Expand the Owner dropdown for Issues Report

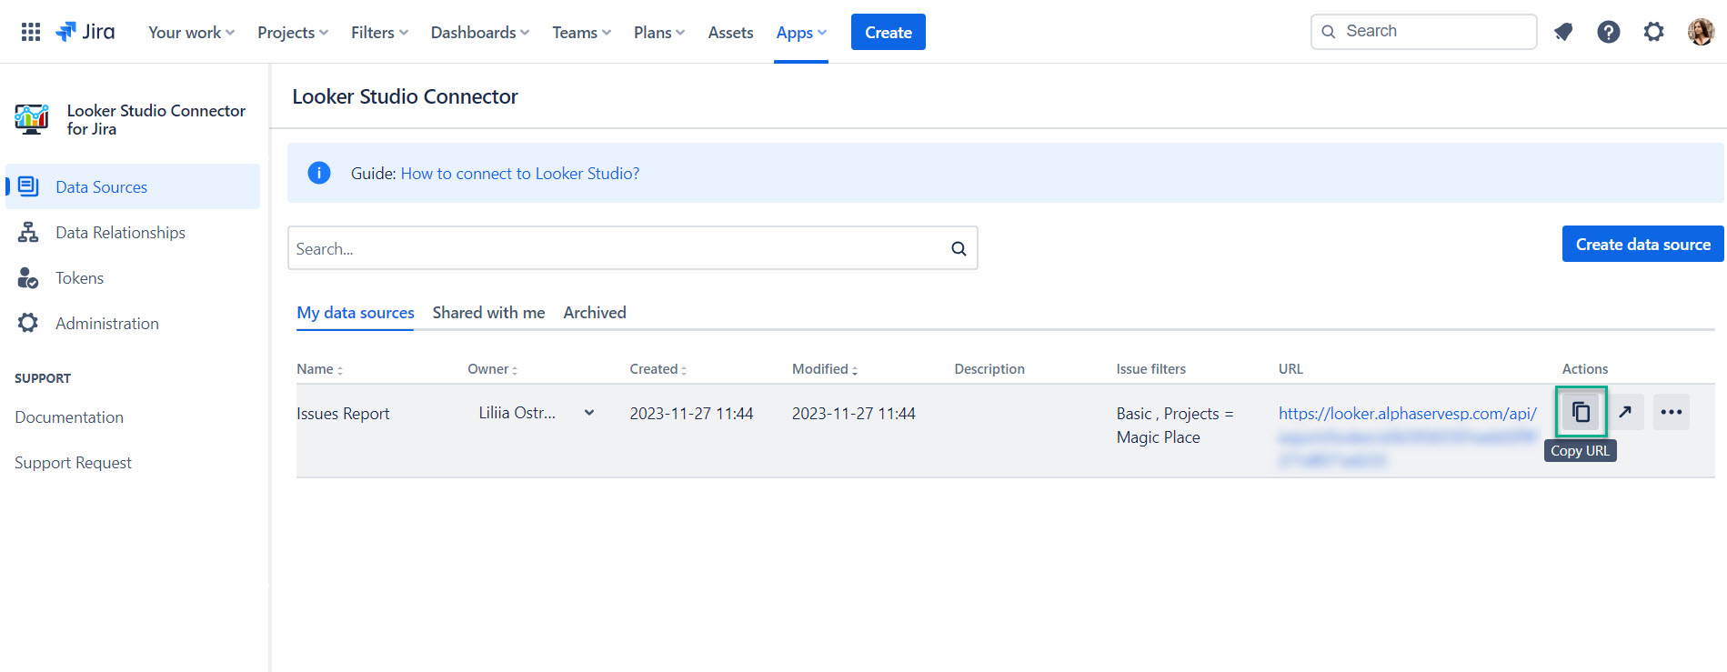tap(589, 413)
